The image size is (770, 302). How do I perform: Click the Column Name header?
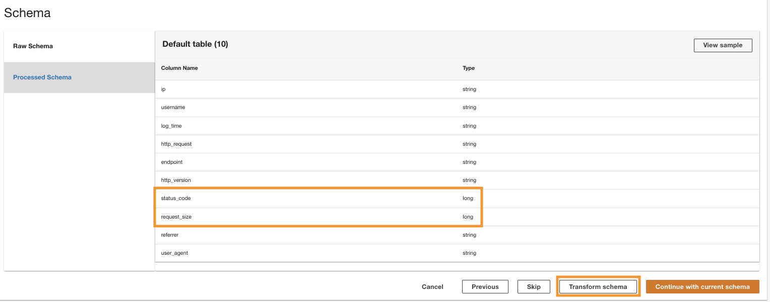(x=179, y=68)
